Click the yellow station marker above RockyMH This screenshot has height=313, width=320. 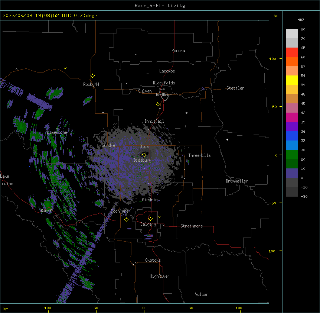click(x=92, y=75)
